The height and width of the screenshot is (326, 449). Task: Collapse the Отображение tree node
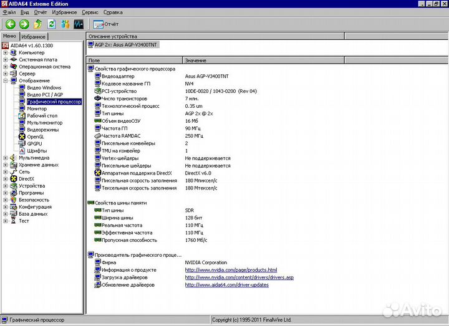[x=6, y=80]
